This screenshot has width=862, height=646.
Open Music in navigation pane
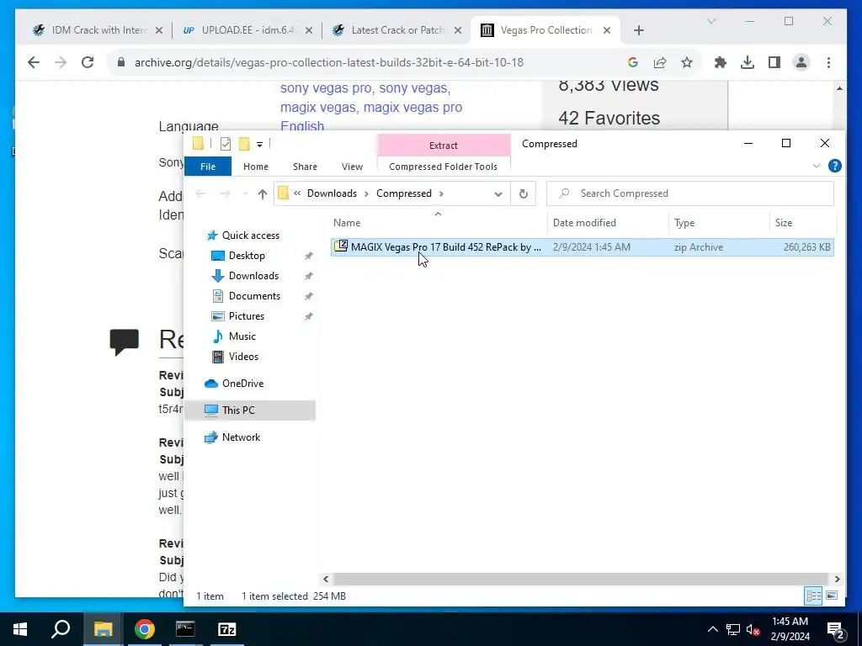[x=242, y=336]
